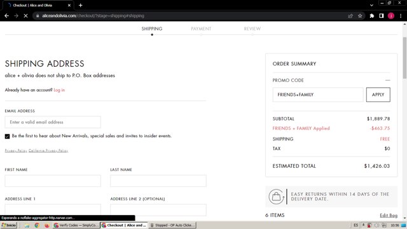The height and width of the screenshot is (229, 407).
Task: Select the Review checkout step
Action: point(252,29)
